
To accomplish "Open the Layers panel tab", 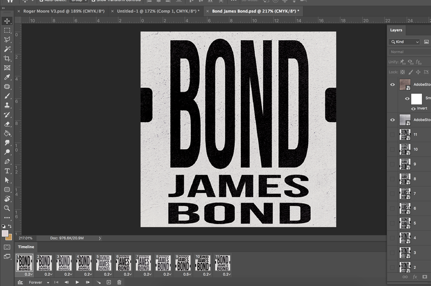I will (x=396, y=30).
